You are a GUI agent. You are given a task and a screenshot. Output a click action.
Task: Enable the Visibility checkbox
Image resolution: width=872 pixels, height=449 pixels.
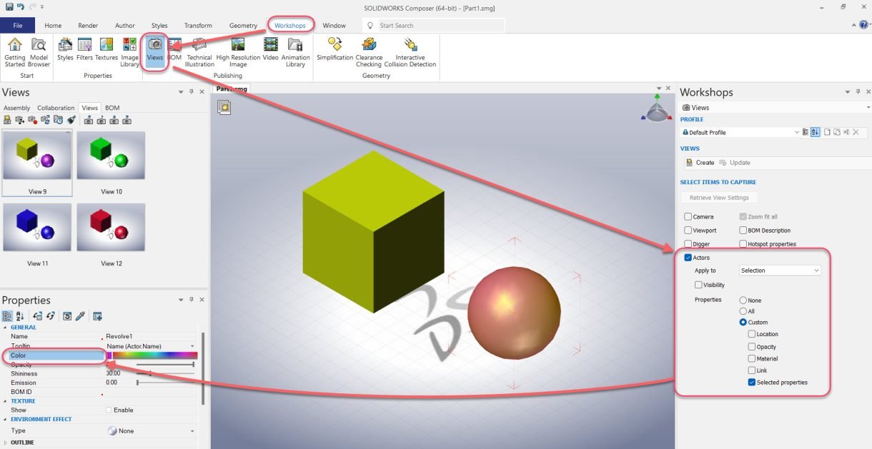point(698,285)
